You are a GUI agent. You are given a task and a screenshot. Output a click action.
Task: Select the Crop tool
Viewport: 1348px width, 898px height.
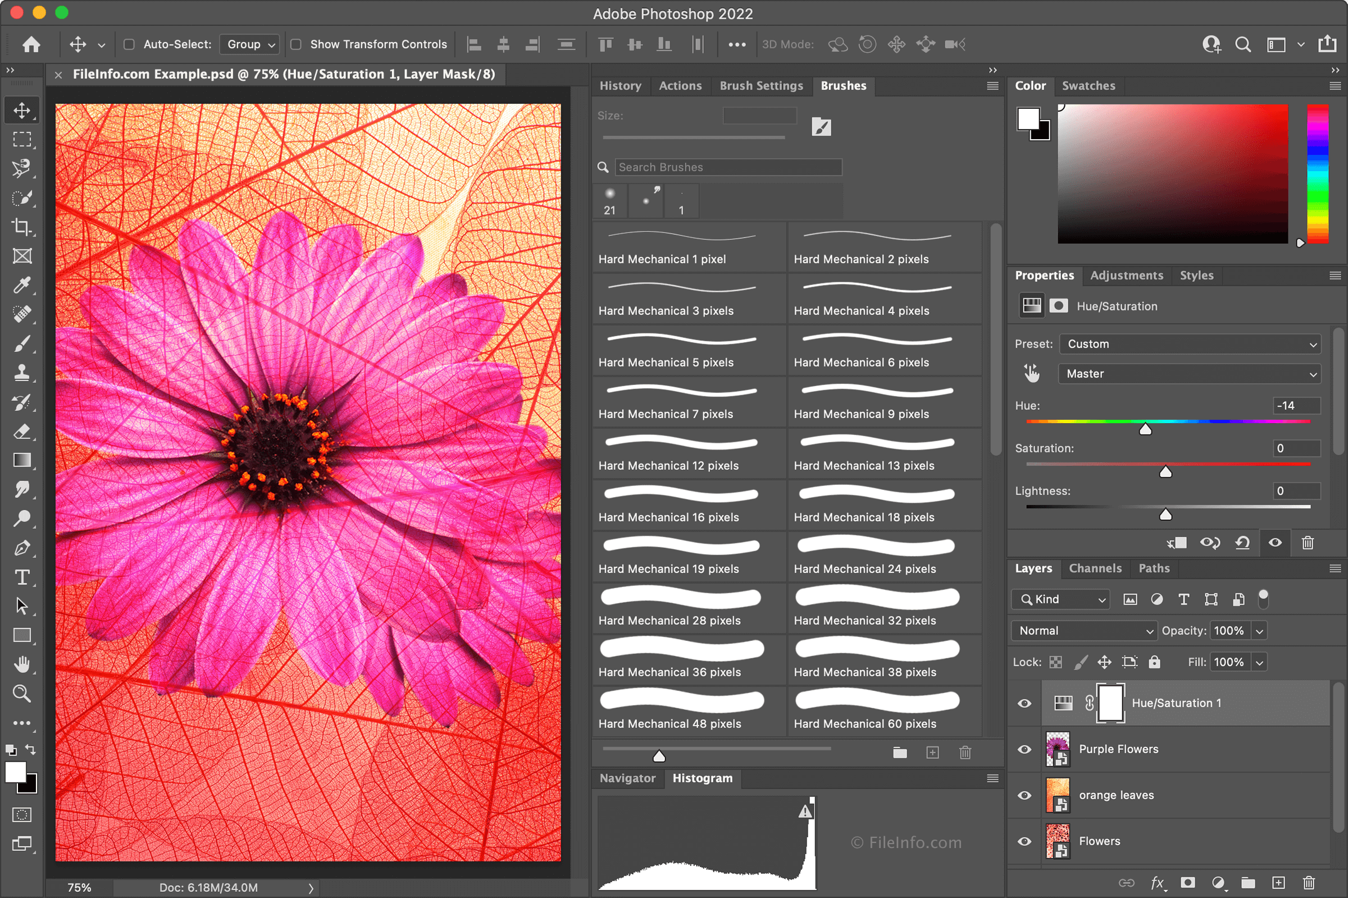tap(22, 227)
